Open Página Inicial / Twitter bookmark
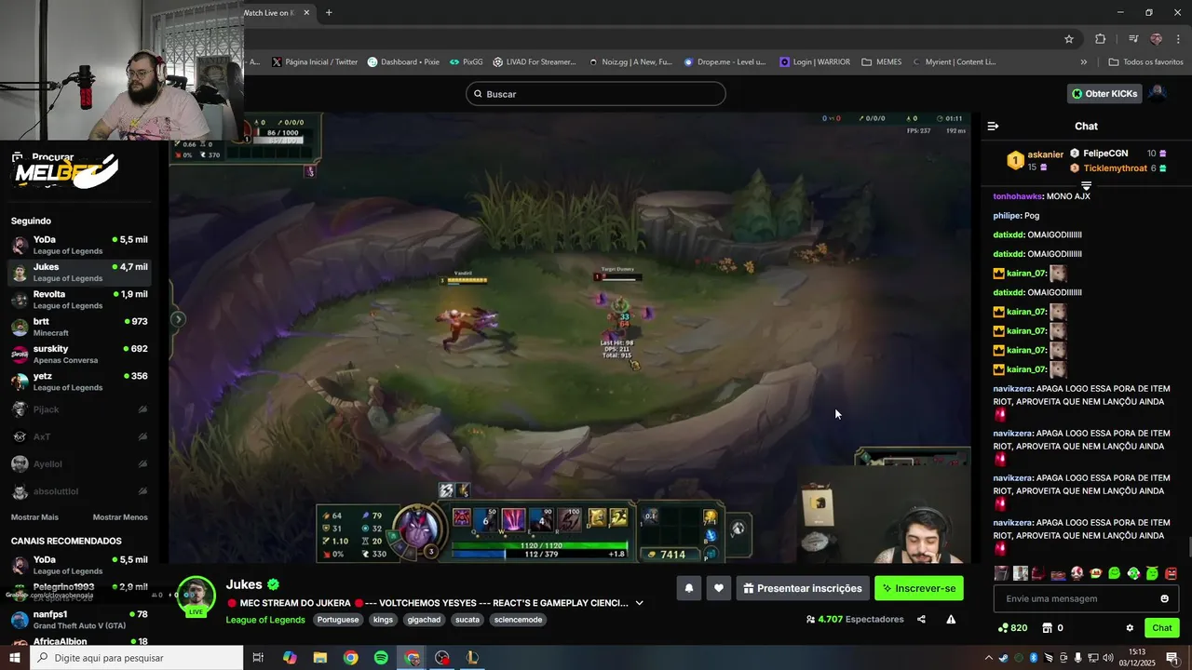Image resolution: width=1192 pixels, height=670 pixels. click(x=315, y=62)
